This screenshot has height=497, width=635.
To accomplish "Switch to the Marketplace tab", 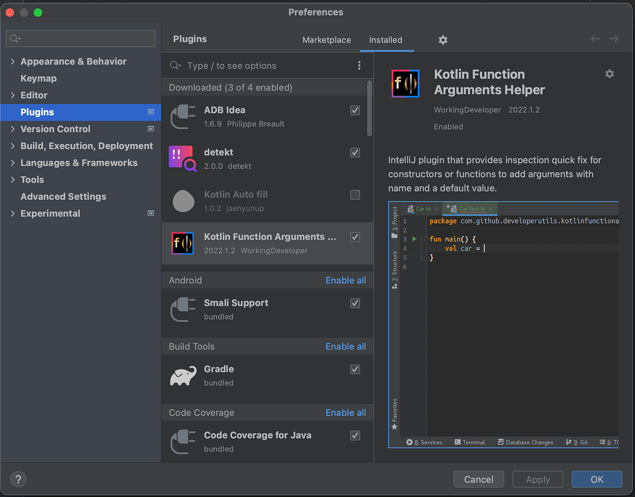I will [x=326, y=40].
